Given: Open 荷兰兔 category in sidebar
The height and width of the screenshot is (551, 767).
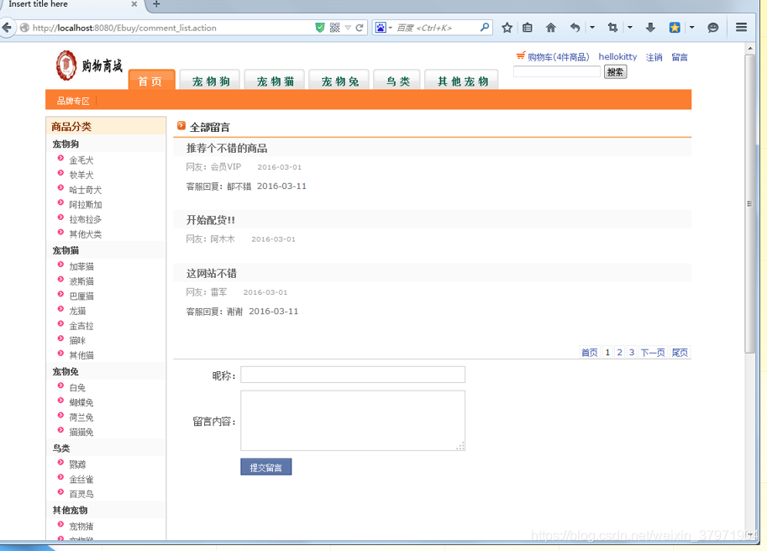Looking at the screenshot, I should click(x=81, y=417).
